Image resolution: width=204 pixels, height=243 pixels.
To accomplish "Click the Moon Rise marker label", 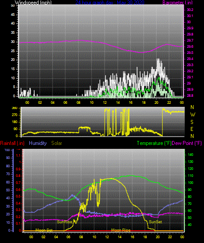I will point(121,230).
